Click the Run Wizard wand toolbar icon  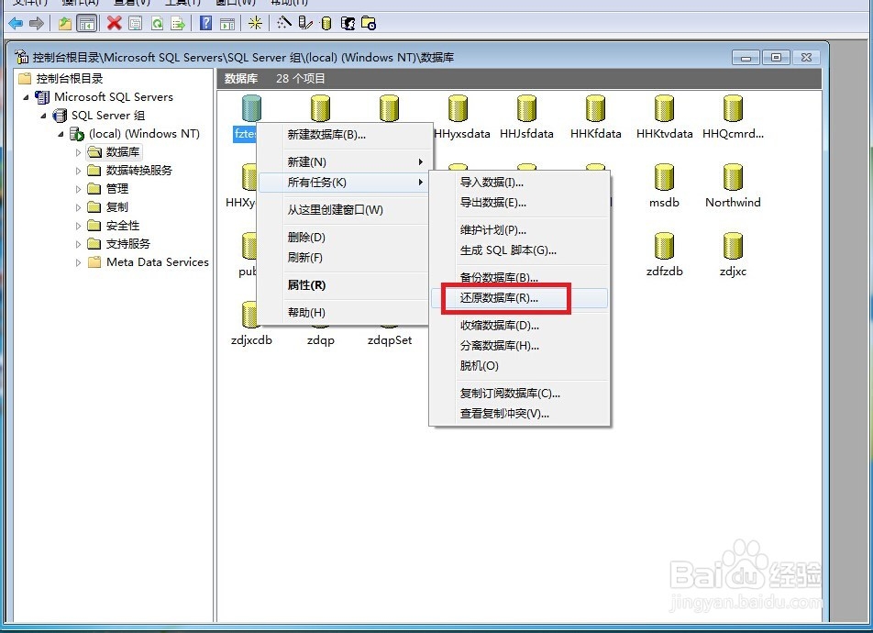284,23
